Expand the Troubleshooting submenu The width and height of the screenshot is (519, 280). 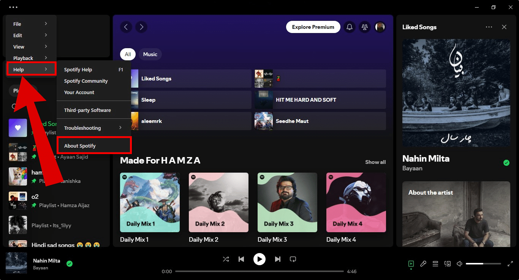point(93,128)
